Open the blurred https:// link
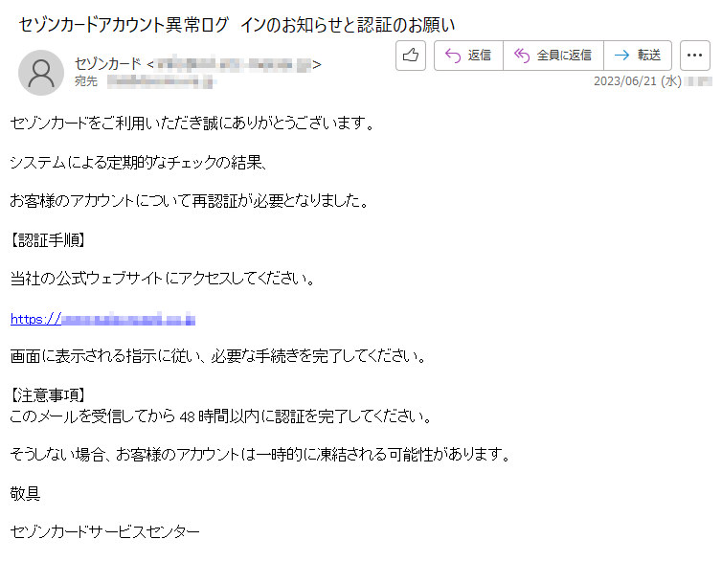This screenshot has width=722, height=562. (x=102, y=319)
